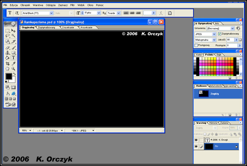
Task: Select the Rectangular Marquee tool
Action: point(8,30)
